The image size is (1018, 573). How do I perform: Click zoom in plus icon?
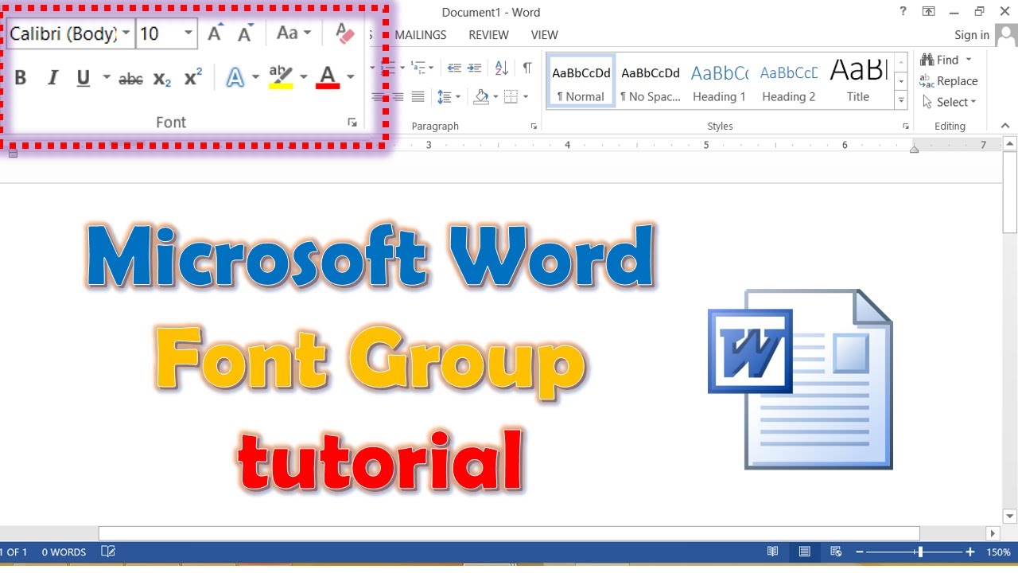pos(970,552)
